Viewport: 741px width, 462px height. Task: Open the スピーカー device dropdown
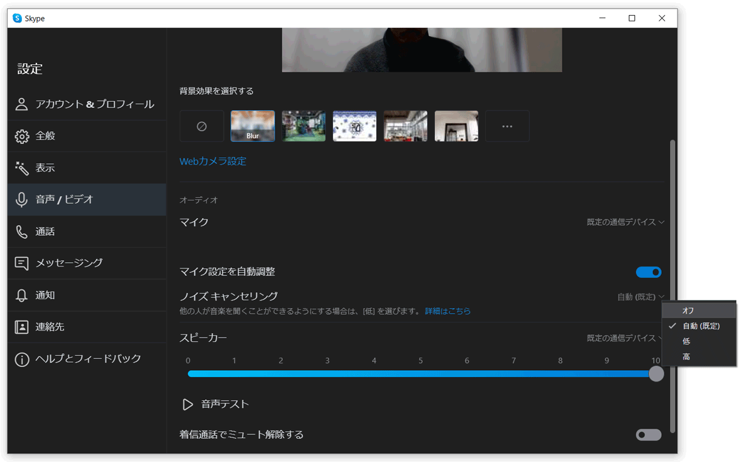[625, 338]
